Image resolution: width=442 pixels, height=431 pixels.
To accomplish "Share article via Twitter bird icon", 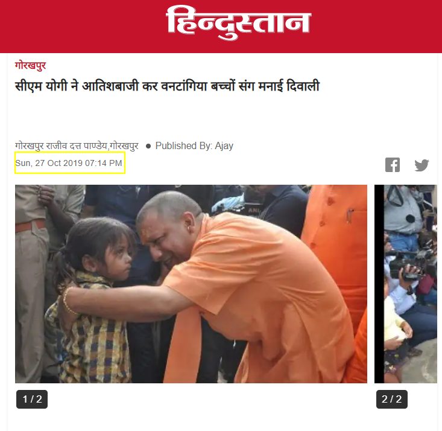I will click(421, 165).
